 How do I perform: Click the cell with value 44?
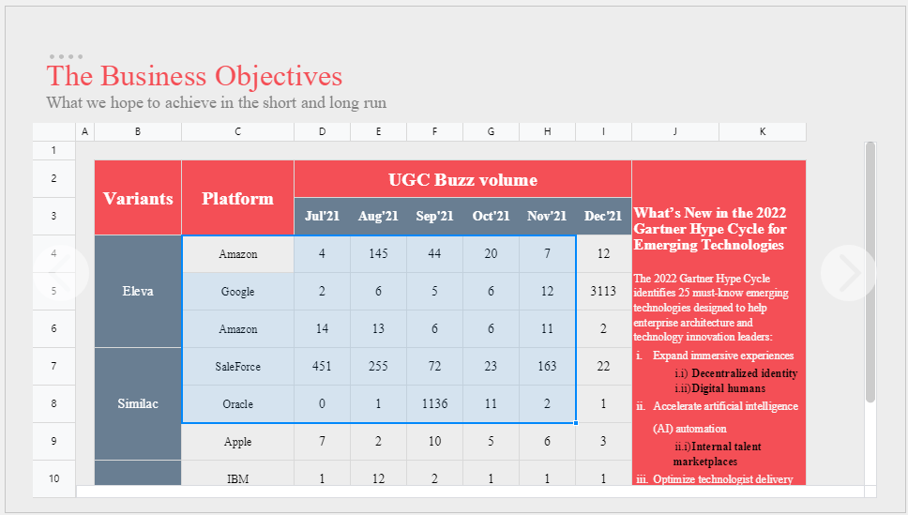[434, 253]
